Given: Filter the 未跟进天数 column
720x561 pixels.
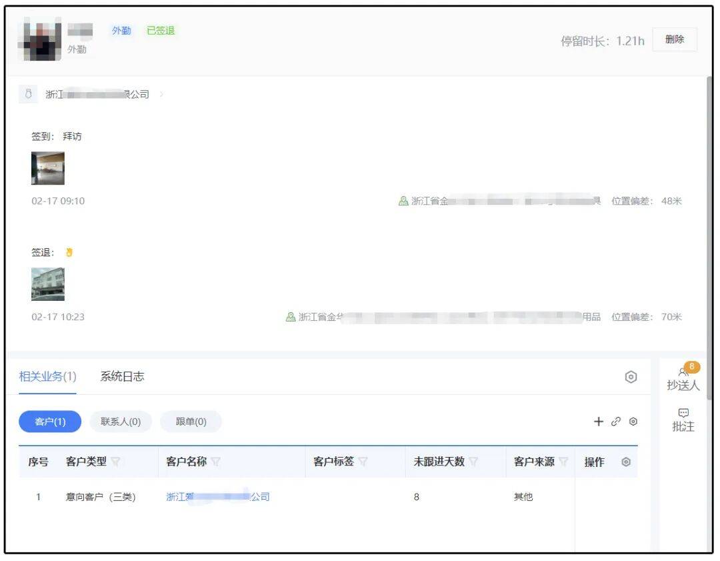Looking at the screenshot, I should (473, 462).
